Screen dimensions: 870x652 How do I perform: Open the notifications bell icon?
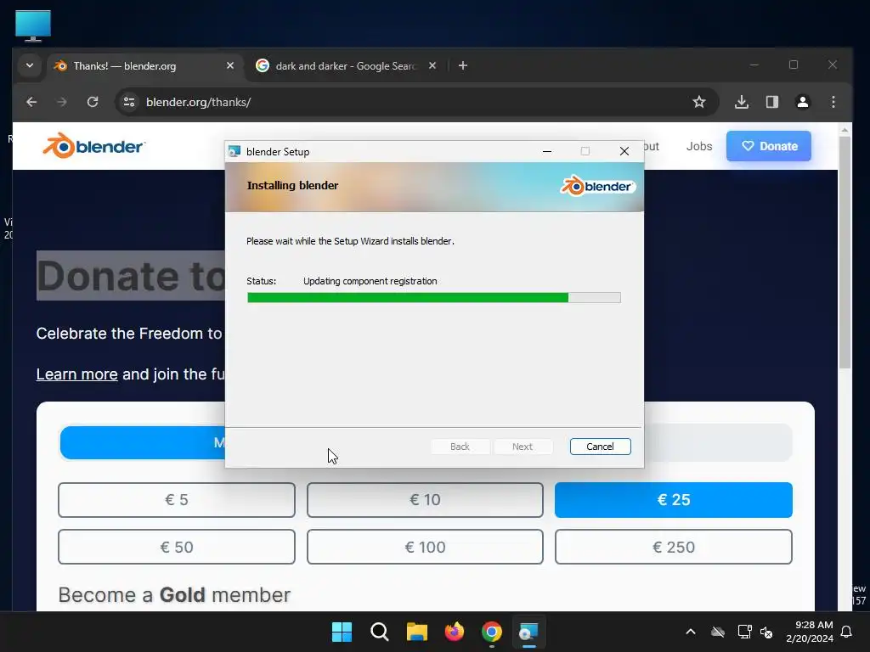(x=847, y=632)
